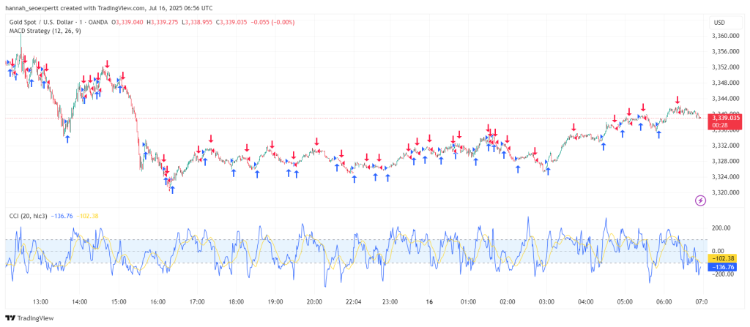Image resolution: width=750 pixels, height=327 pixels.
Task: Click the blue -136.76 CCI value label
Action: coord(724,267)
